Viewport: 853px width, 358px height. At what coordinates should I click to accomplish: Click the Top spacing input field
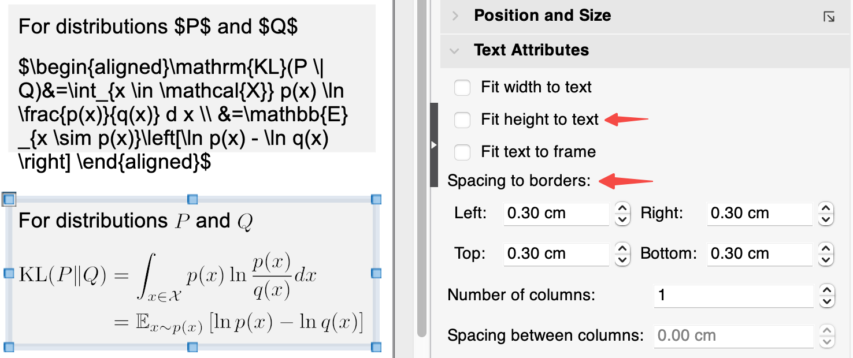coord(556,254)
